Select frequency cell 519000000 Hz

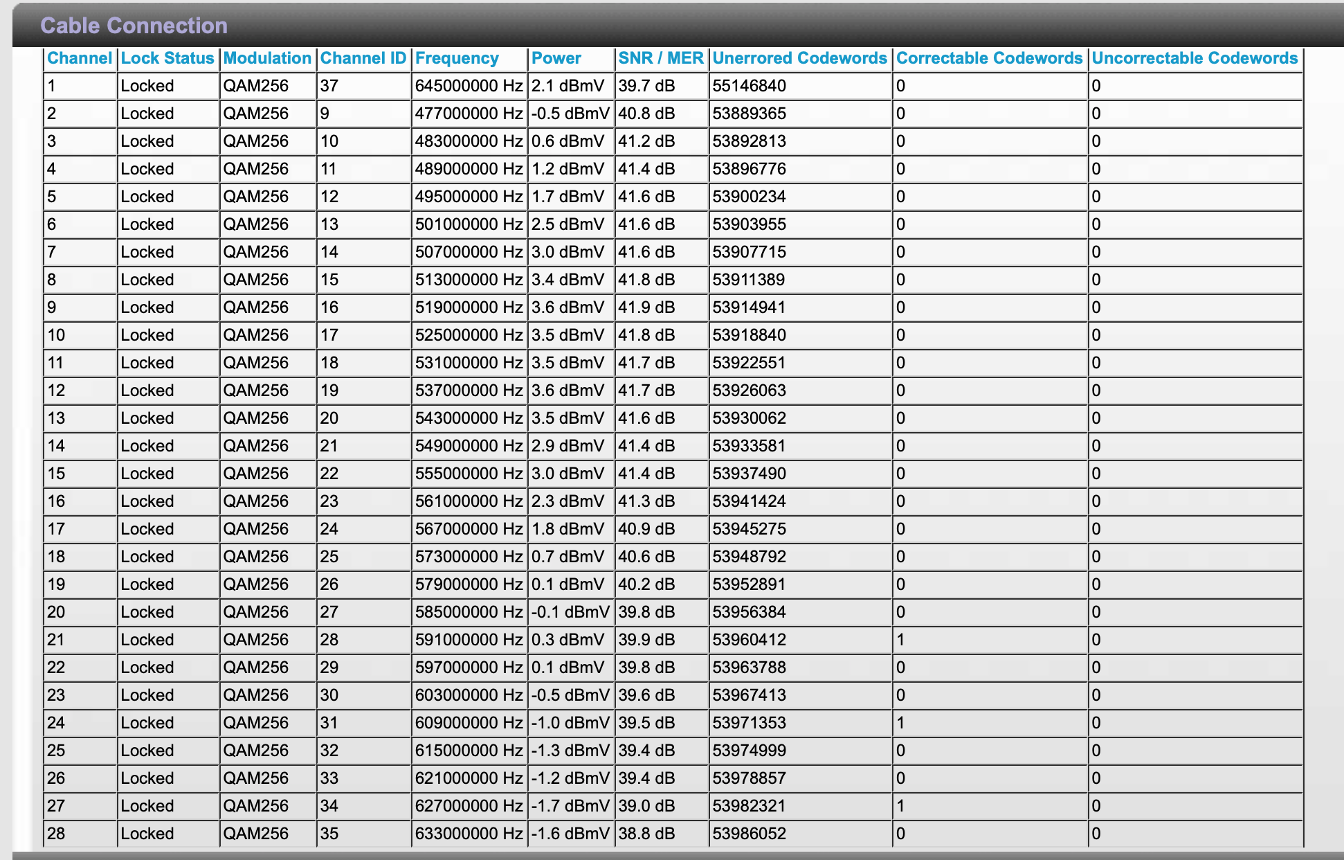[x=469, y=307]
